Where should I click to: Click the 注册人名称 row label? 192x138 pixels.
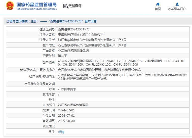[x=47, y=35]
